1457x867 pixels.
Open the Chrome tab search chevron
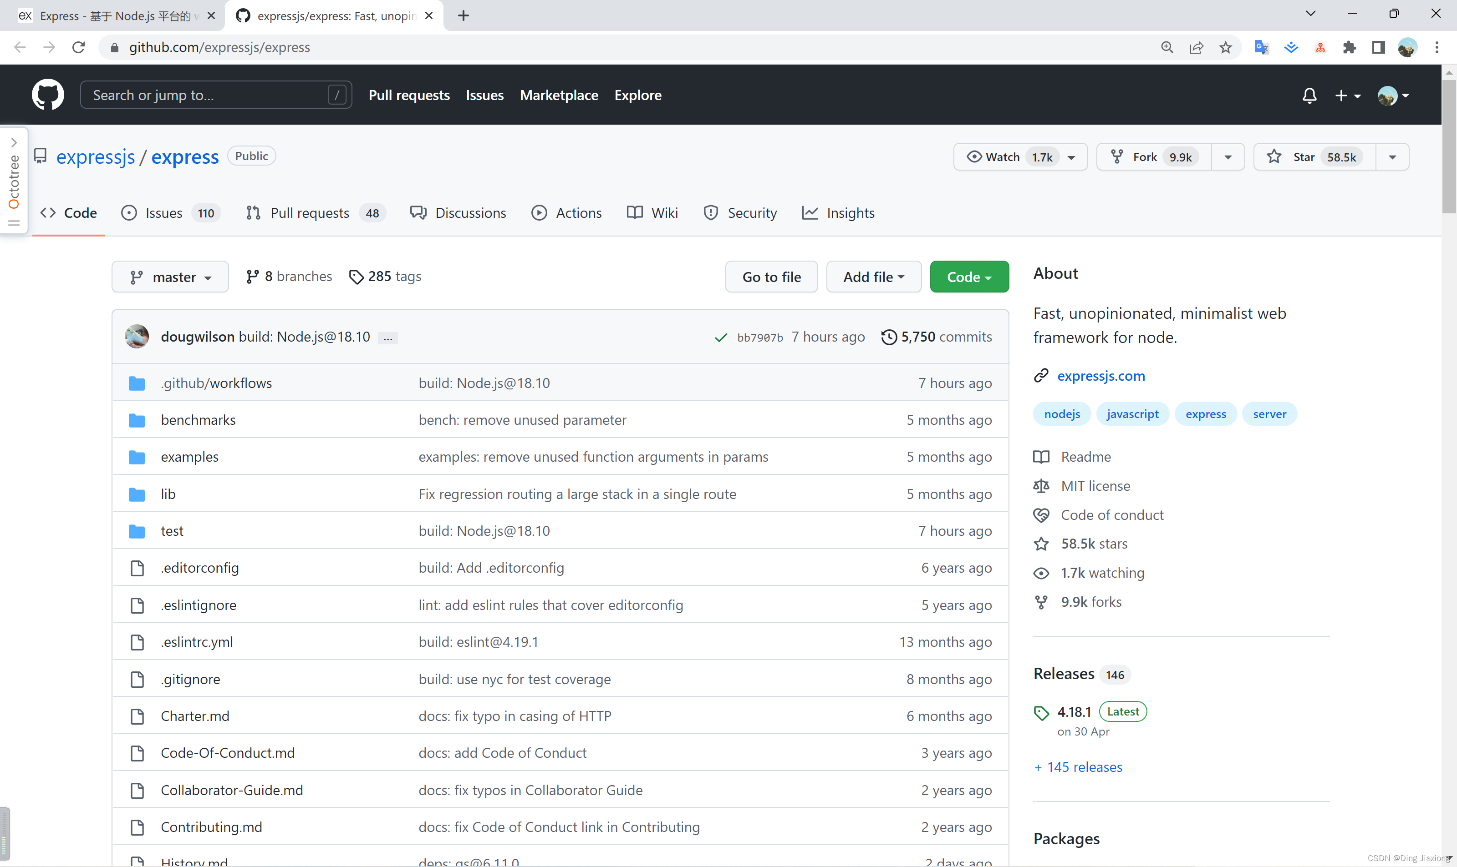pos(1311,14)
